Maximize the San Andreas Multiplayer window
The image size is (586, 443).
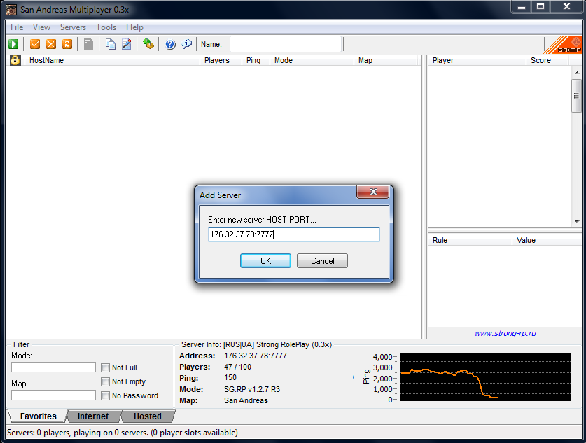(540, 7)
